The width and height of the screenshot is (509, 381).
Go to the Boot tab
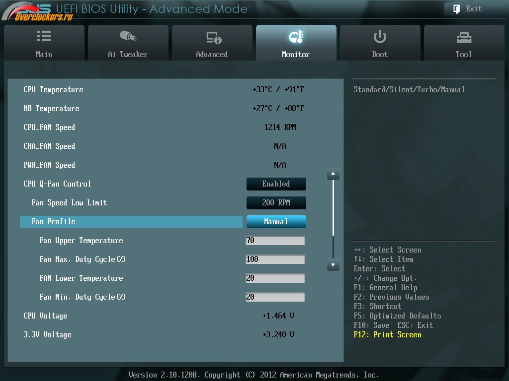380,43
